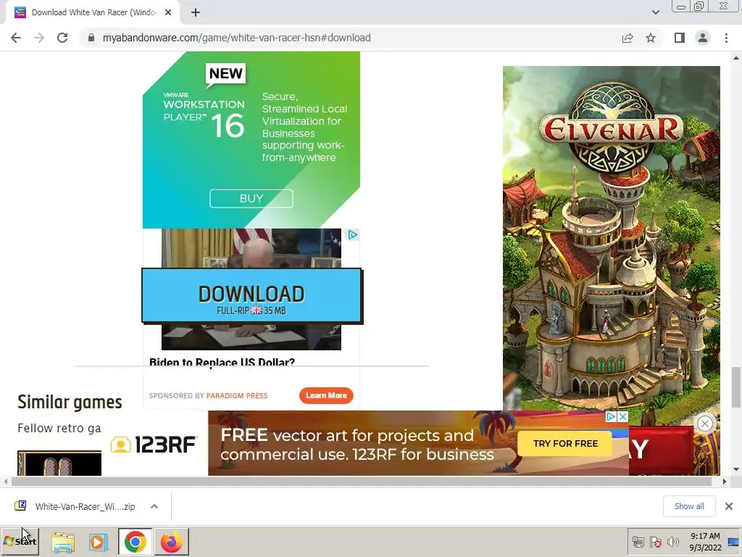The height and width of the screenshot is (557, 742).
Task: Bookmark this page with the star
Action: (651, 38)
